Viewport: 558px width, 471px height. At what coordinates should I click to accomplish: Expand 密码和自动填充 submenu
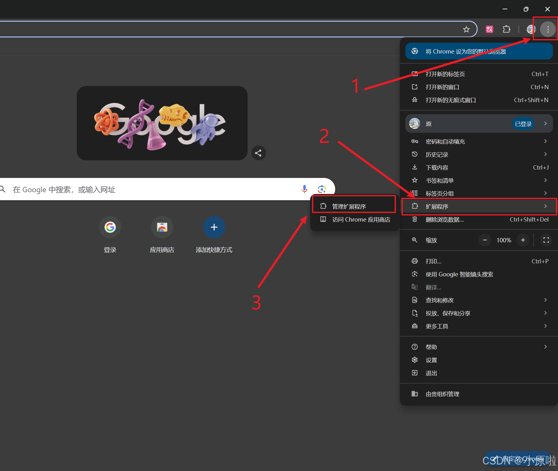[x=479, y=141]
